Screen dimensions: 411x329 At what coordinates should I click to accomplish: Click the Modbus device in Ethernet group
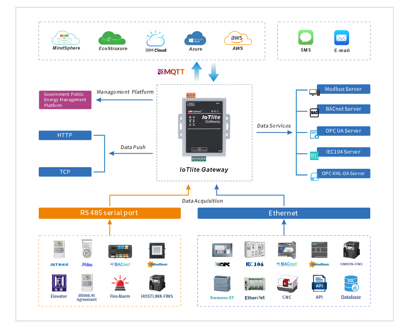pos(319,250)
